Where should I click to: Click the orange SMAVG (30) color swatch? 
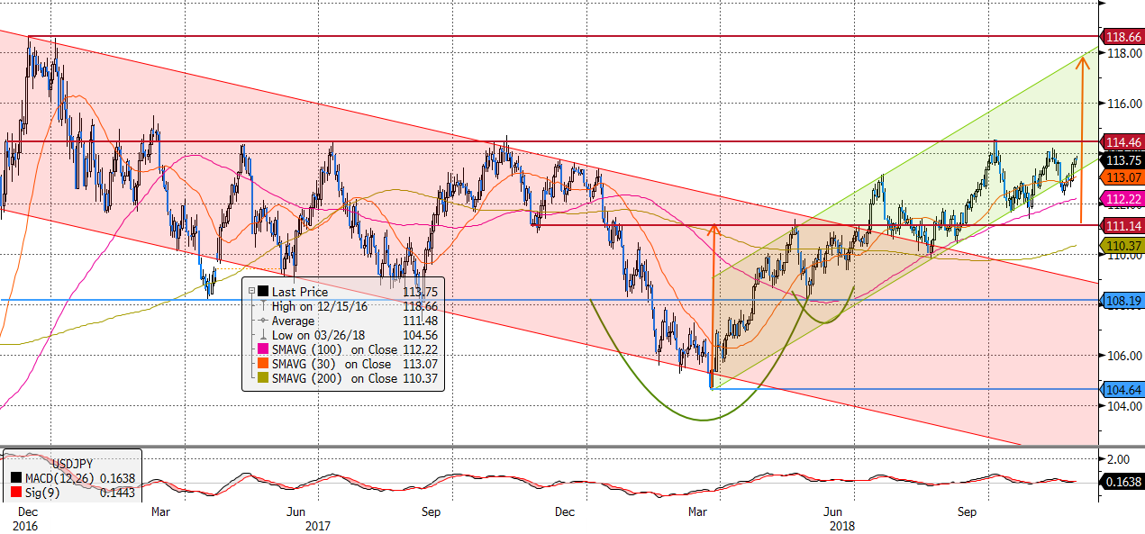(x=262, y=364)
